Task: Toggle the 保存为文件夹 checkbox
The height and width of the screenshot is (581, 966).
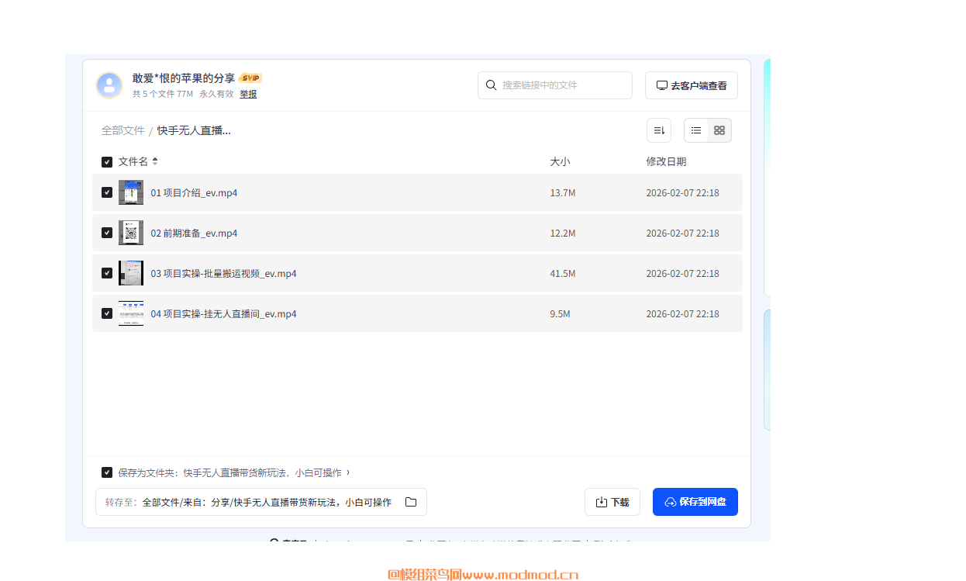Action: click(107, 472)
